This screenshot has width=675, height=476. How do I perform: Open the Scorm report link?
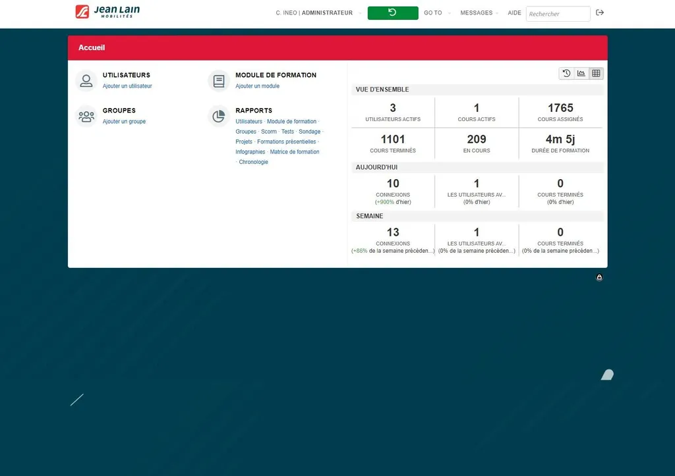click(x=269, y=132)
